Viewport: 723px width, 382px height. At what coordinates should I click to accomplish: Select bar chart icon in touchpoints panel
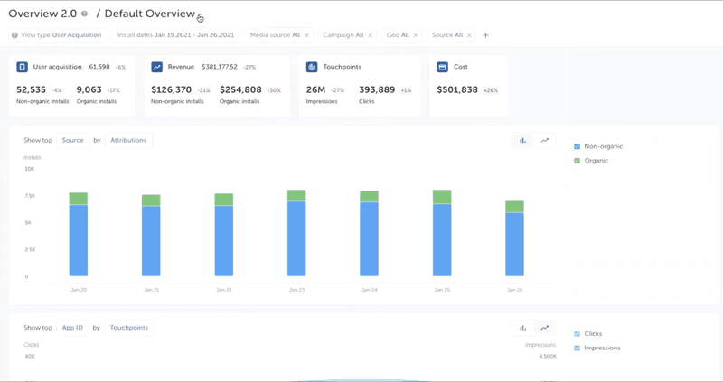(x=522, y=328)
